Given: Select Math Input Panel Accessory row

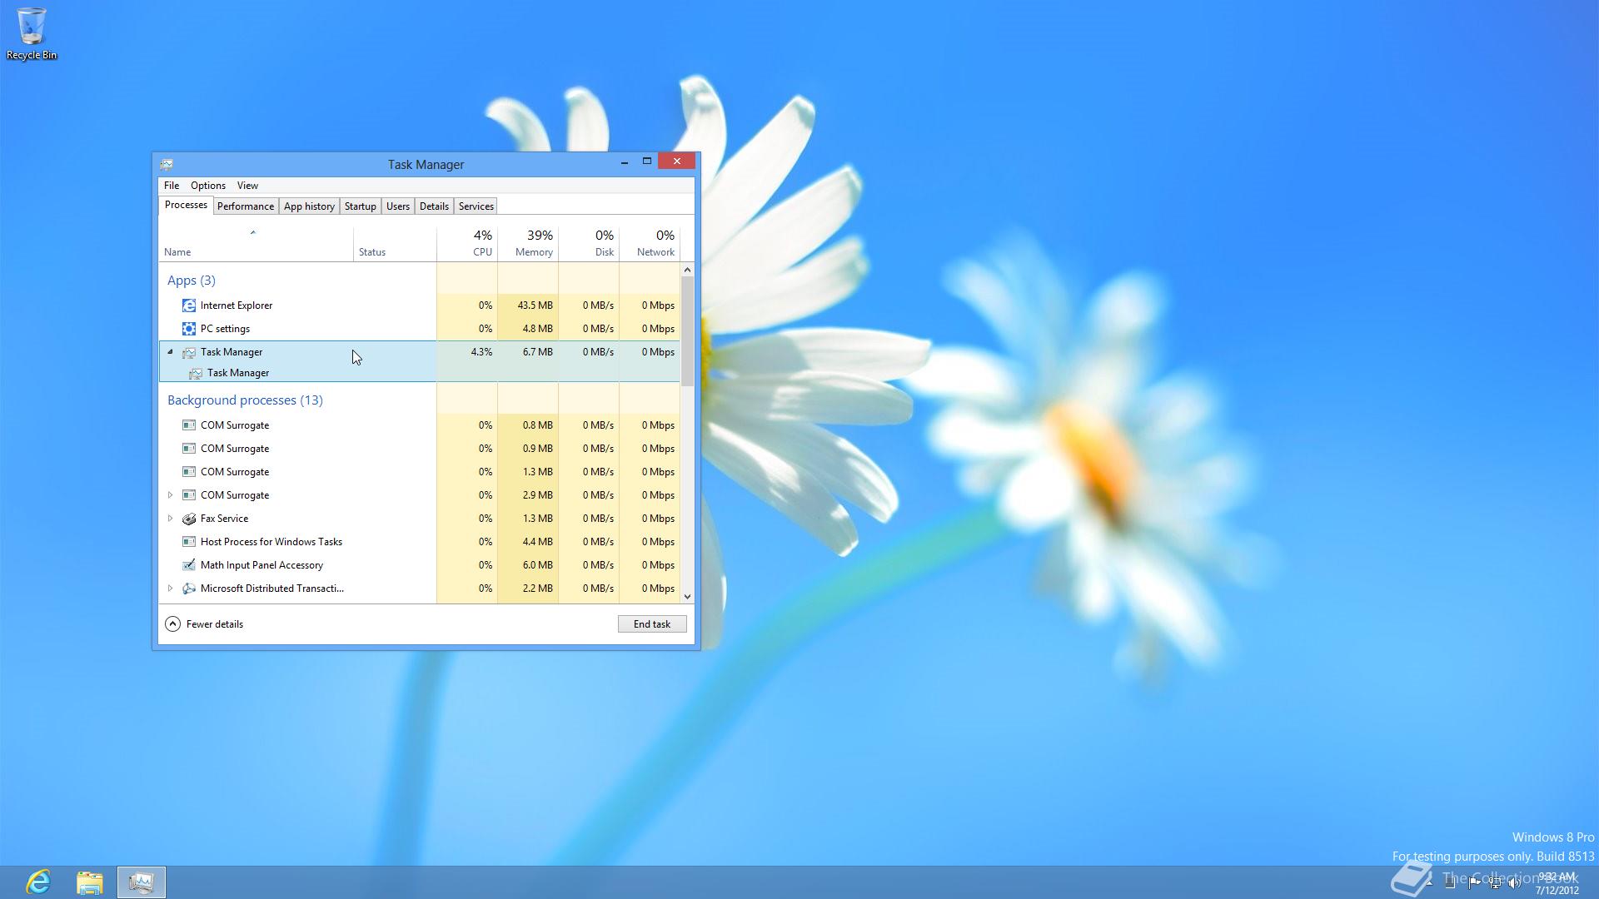Looking at the screenshot, I should (419, 565).
